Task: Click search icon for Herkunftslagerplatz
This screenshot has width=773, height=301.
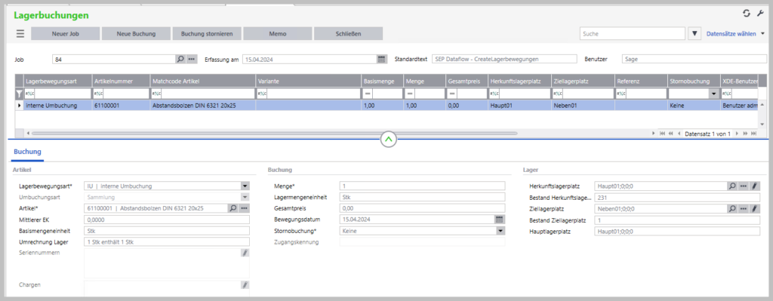Action: (x=733, y=186)
